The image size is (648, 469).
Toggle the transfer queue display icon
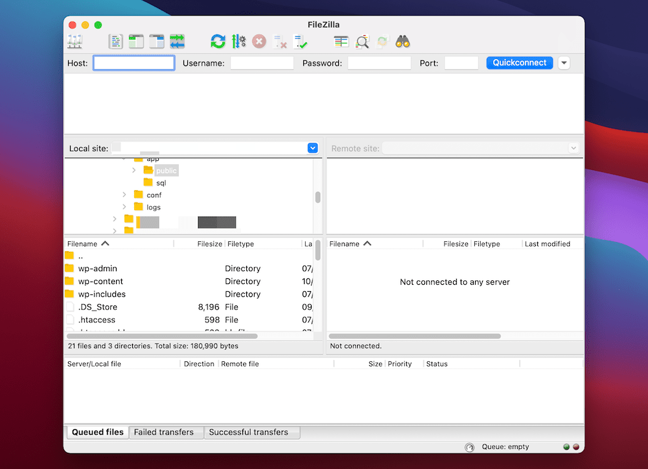[178, 42]
